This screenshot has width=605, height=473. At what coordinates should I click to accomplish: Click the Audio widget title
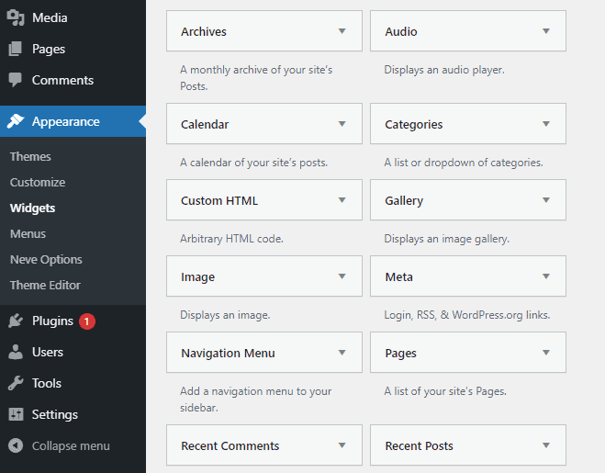(x=401, y=31)
